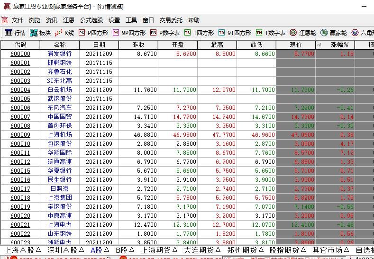Select the 白云机场 stock name
Screen dimensions: 374x259
(x=60, y=89)
